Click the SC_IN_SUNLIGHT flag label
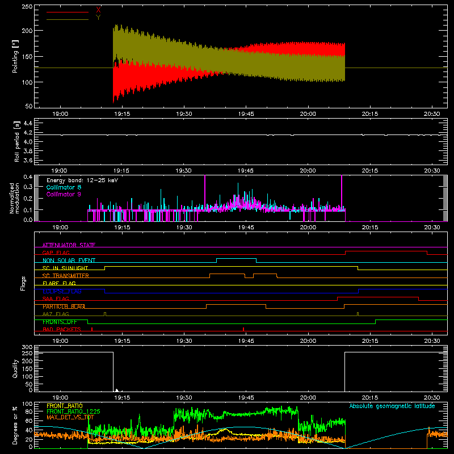454x454 pixels. coord(65,268)
